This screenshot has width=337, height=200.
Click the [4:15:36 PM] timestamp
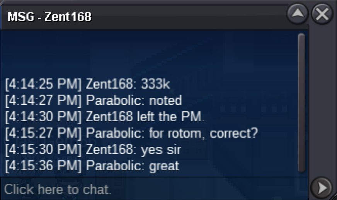[x=43, y=166]
